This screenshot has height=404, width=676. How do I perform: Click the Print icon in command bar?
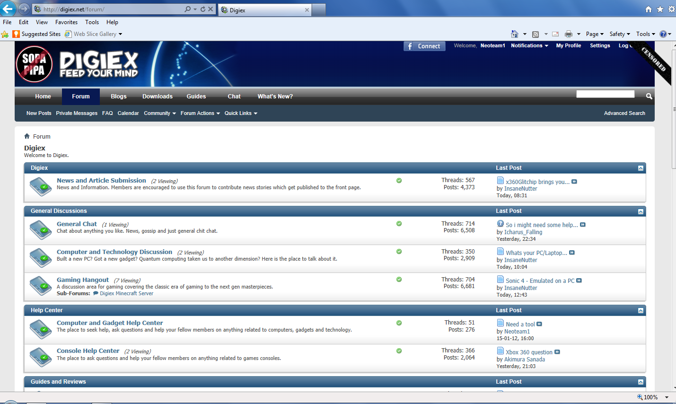(x=569, y=34)
